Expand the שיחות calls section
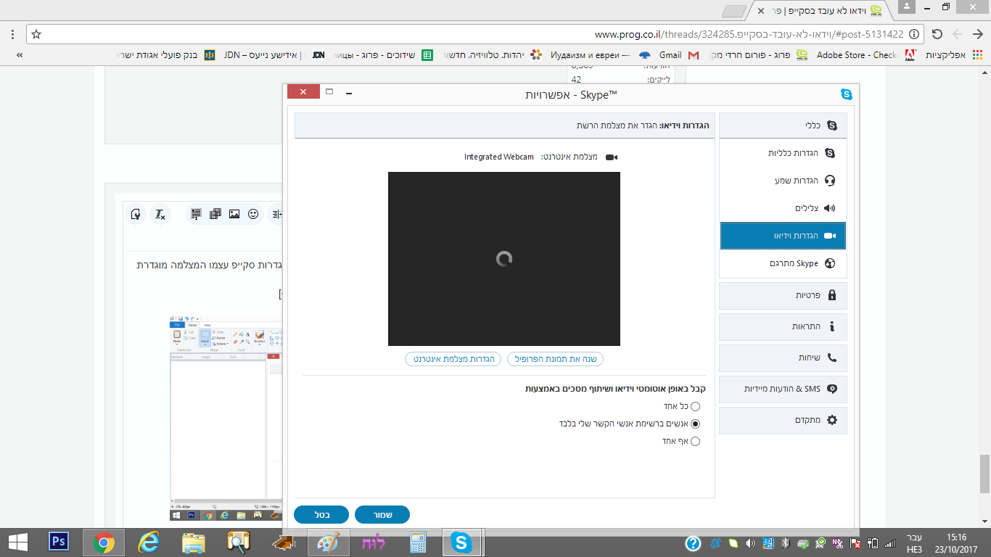This screenshot has height=557, width=991. [783, 358]
